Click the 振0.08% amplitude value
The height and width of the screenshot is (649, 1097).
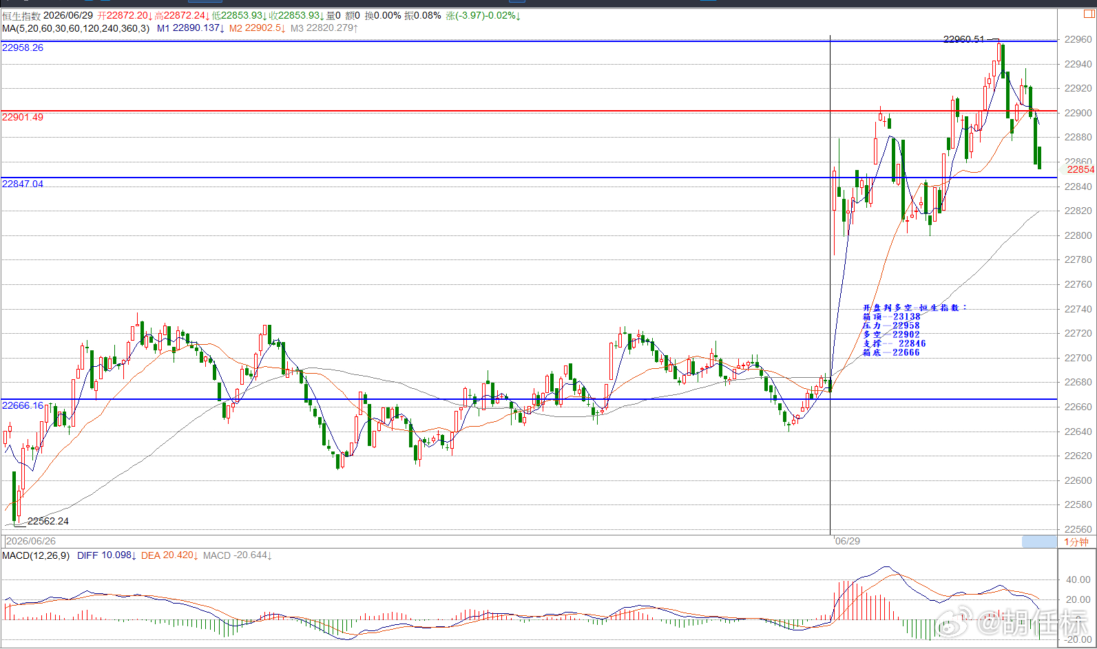[x=423, y=15]
